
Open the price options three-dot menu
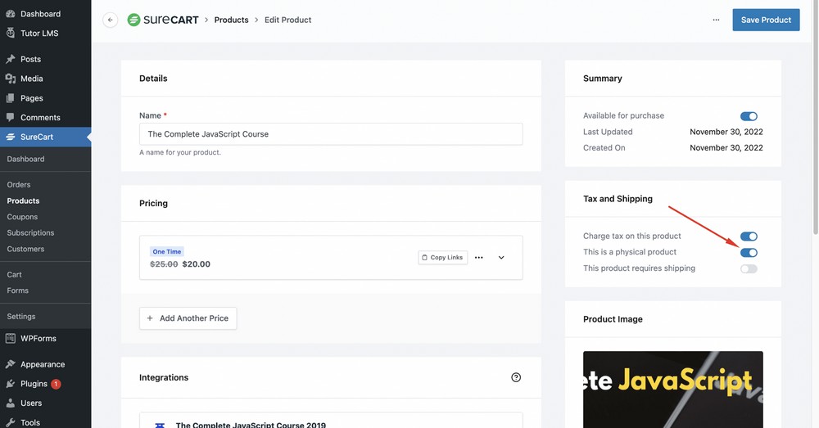click(479, 258)
